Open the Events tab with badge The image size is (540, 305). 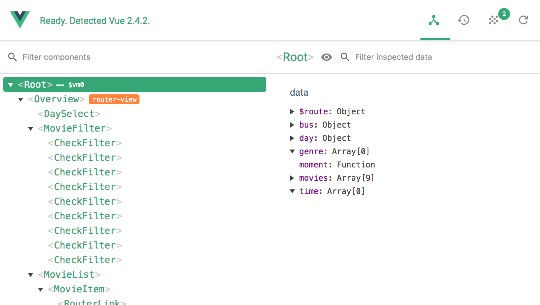pyautogui.click(x=494, y=20)
